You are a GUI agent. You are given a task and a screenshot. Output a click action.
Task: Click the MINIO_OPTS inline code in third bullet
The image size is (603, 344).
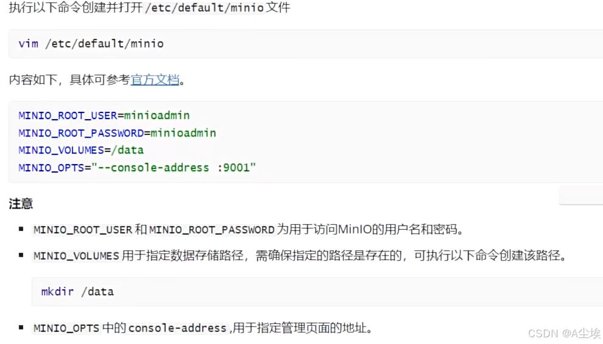pos(66,328)
